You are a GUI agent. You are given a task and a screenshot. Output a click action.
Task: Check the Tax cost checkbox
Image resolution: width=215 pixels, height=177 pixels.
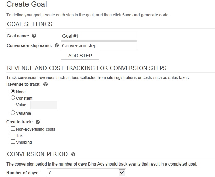point(13,135)
